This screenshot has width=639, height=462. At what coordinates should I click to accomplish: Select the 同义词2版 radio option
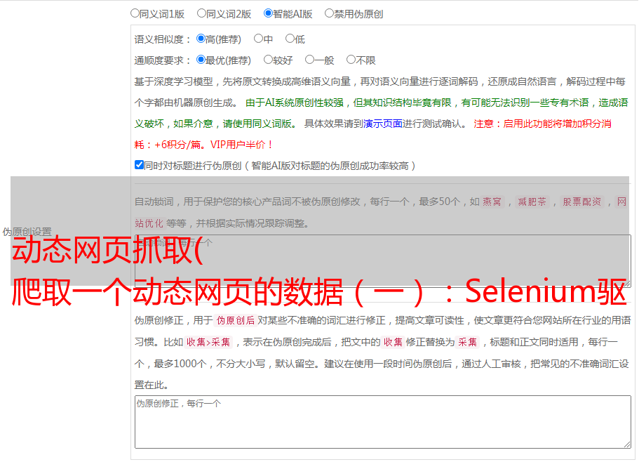(201, 13)
